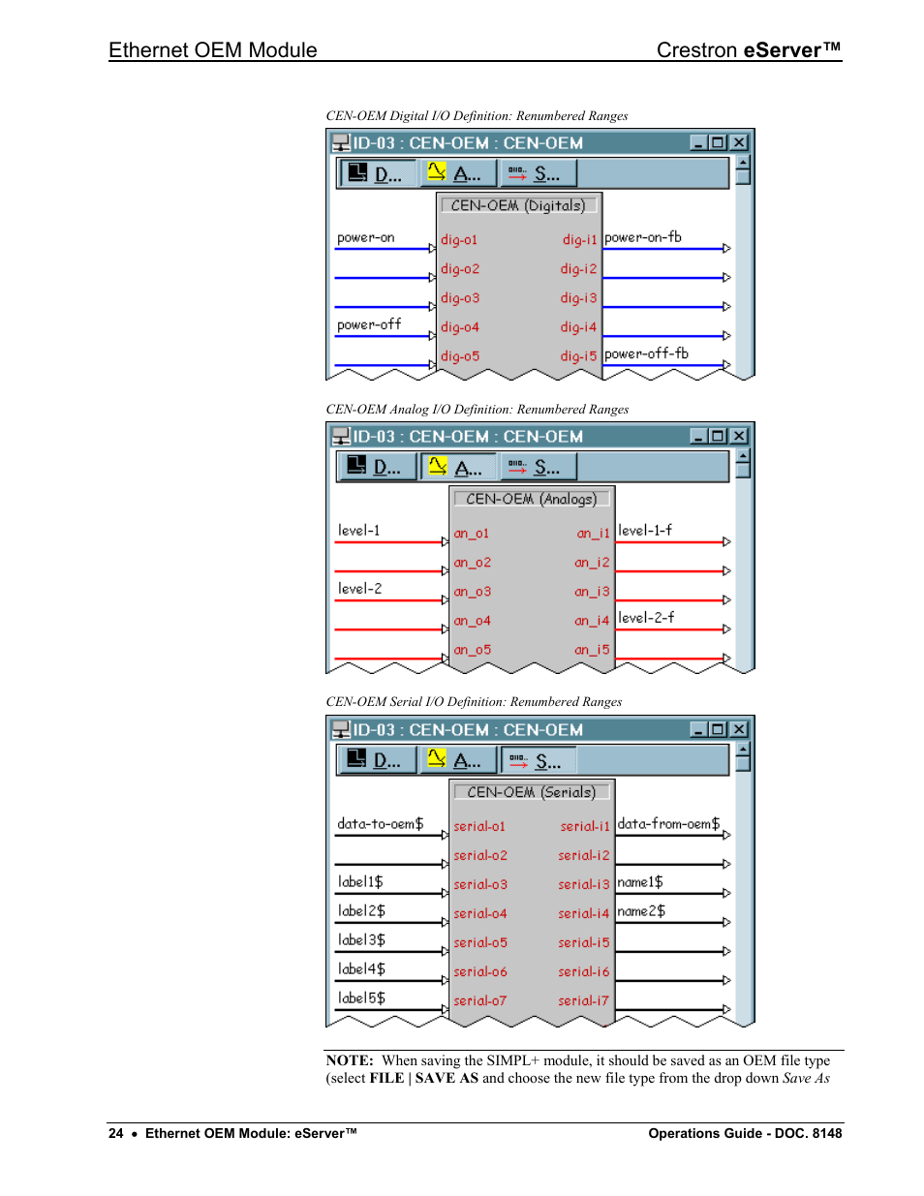Click the title bar device icon in Analogs window
The image size is (924, 1196).
(341, 437)
